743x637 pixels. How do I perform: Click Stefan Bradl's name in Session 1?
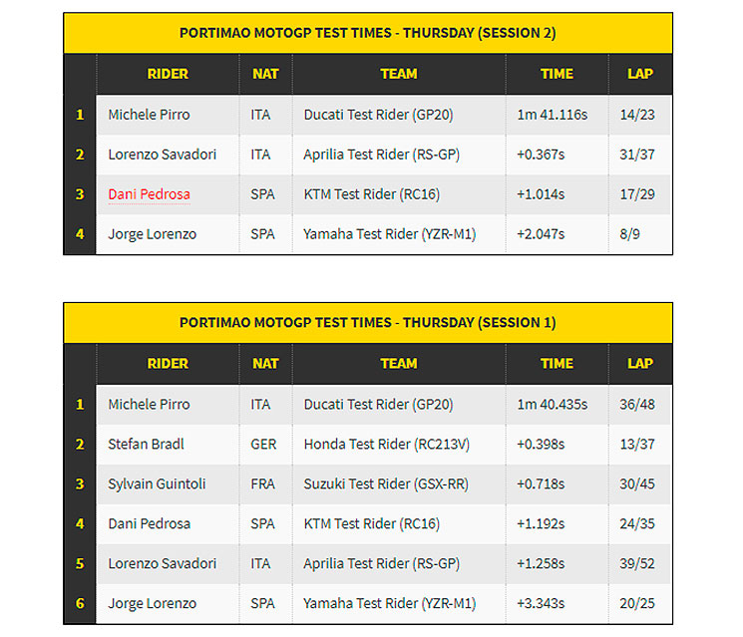click(x=146, y=445)
